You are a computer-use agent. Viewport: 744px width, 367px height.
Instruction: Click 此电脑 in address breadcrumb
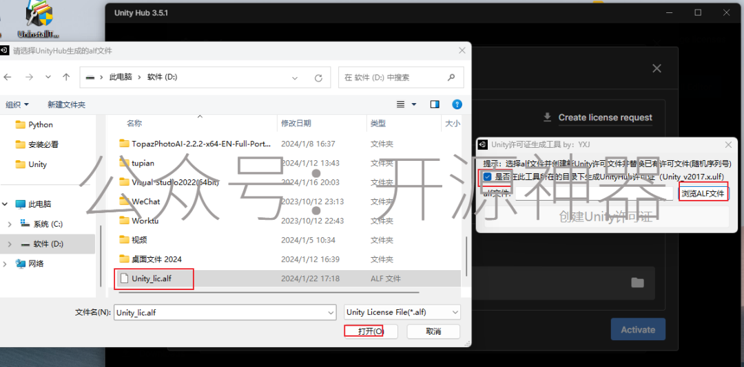121,77
